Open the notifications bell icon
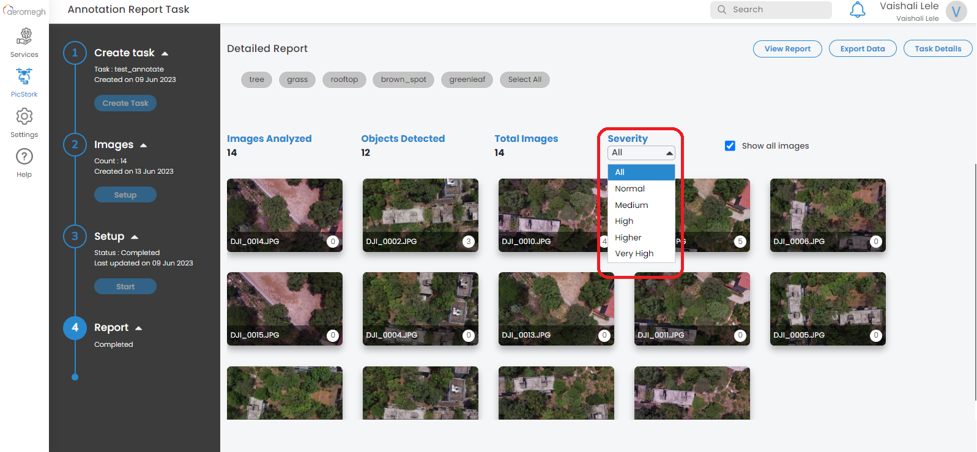This screenshot has width=977, height=452. 858,10
